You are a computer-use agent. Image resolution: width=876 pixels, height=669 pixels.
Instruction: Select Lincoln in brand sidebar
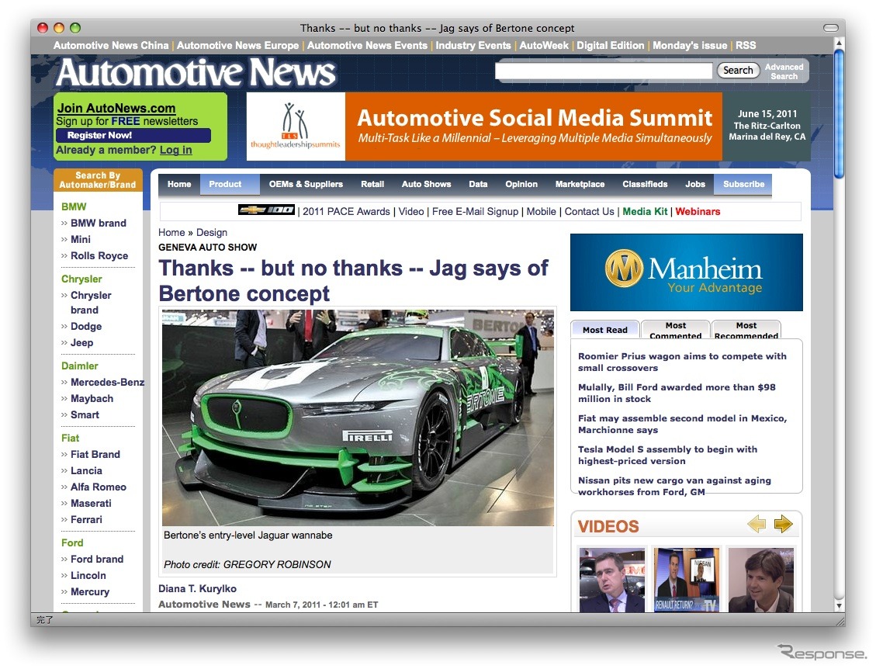pyautogui.click(x=88, y=575)
